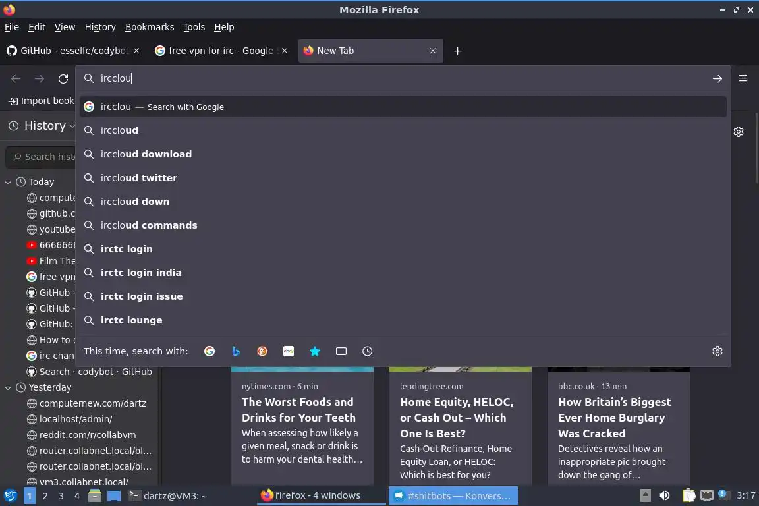Open the file manager taskbar icon

[95, 495]
